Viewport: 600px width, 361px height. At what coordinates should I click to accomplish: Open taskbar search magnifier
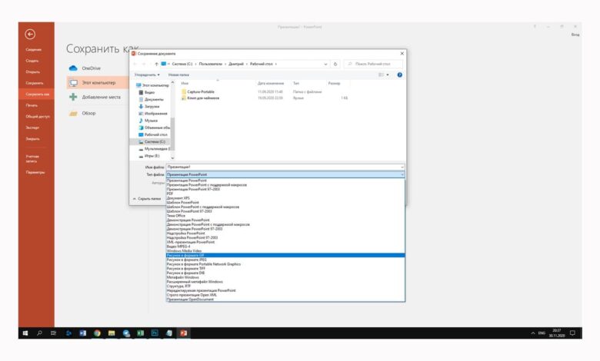(39, 333)
